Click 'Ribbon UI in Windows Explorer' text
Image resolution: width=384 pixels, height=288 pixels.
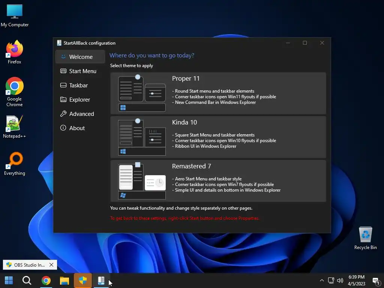206,146
